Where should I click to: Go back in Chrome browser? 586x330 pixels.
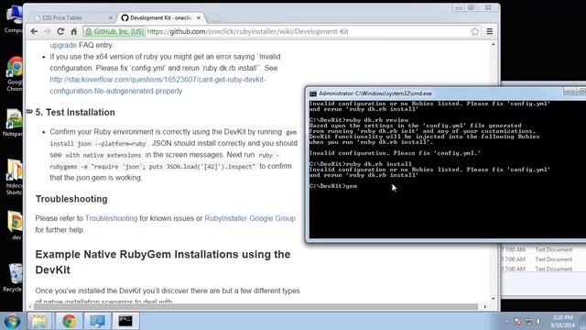[34, 31]
